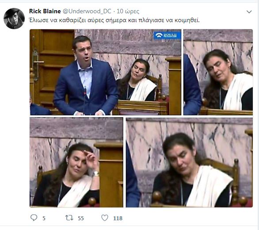Open the tweet via the 10 ώρες timestamp

[128, 11]
